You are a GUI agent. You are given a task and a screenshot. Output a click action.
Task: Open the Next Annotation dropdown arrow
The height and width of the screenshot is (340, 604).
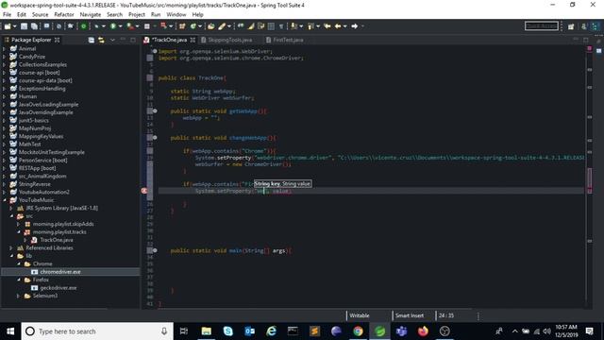(301, 26)
